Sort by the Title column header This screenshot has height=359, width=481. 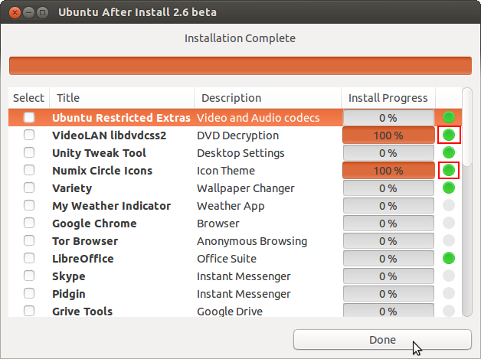[122, 98]
